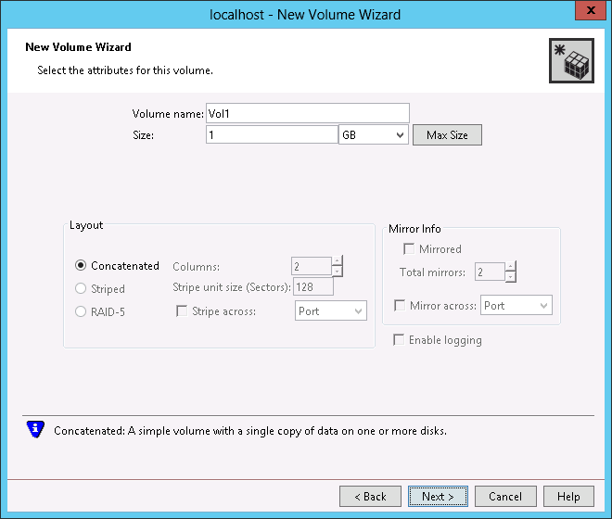Click the Total mirrors number field
This screenshot has width=612, height=519.
(x=490, y=272)
